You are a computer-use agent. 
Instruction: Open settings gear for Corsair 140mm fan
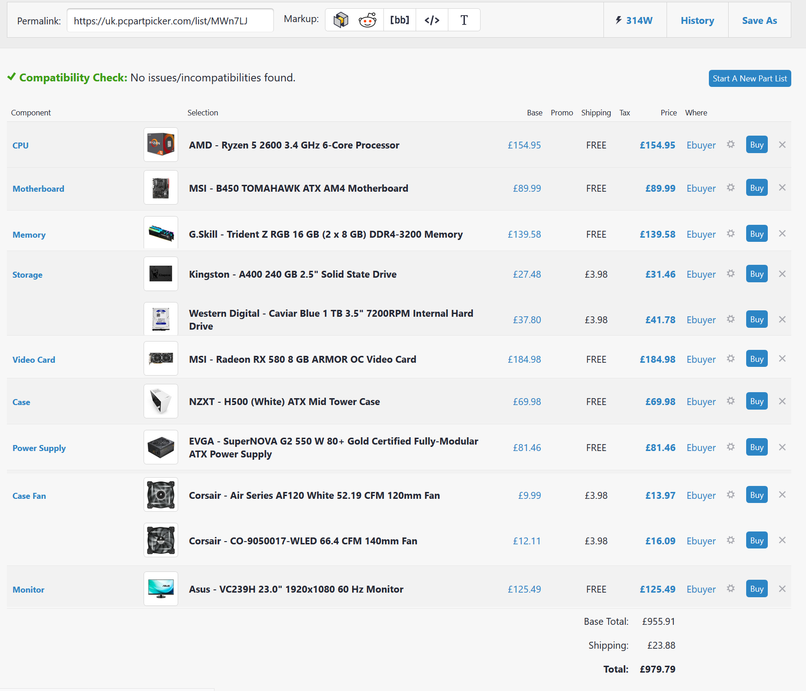tap(731, 540)
